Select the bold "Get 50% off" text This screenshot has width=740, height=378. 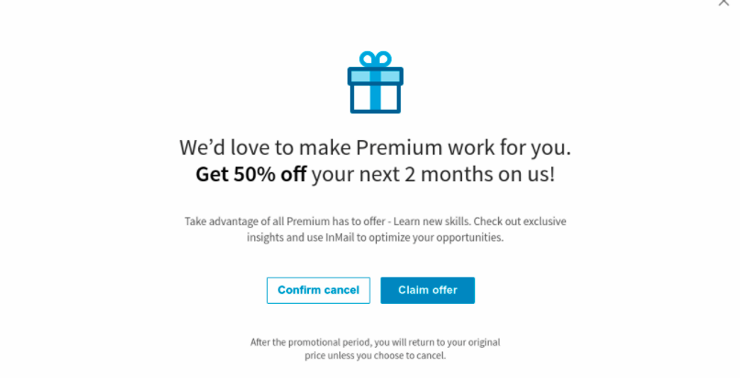pos(251,174)
